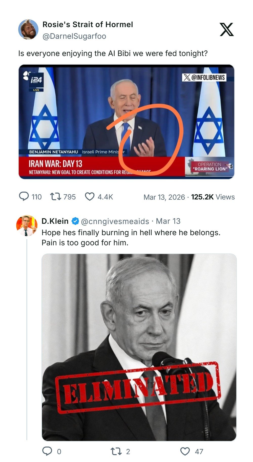Like D.Klein's reply with the heart icon

[185, 451]
